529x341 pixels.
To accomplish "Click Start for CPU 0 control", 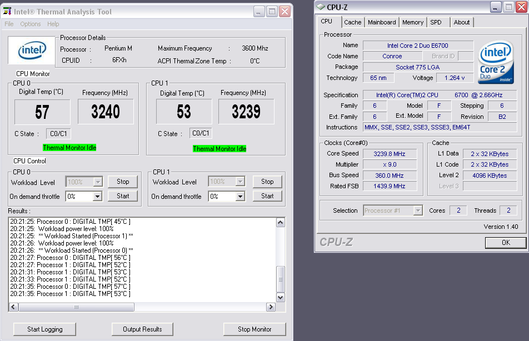I will 123,196.
